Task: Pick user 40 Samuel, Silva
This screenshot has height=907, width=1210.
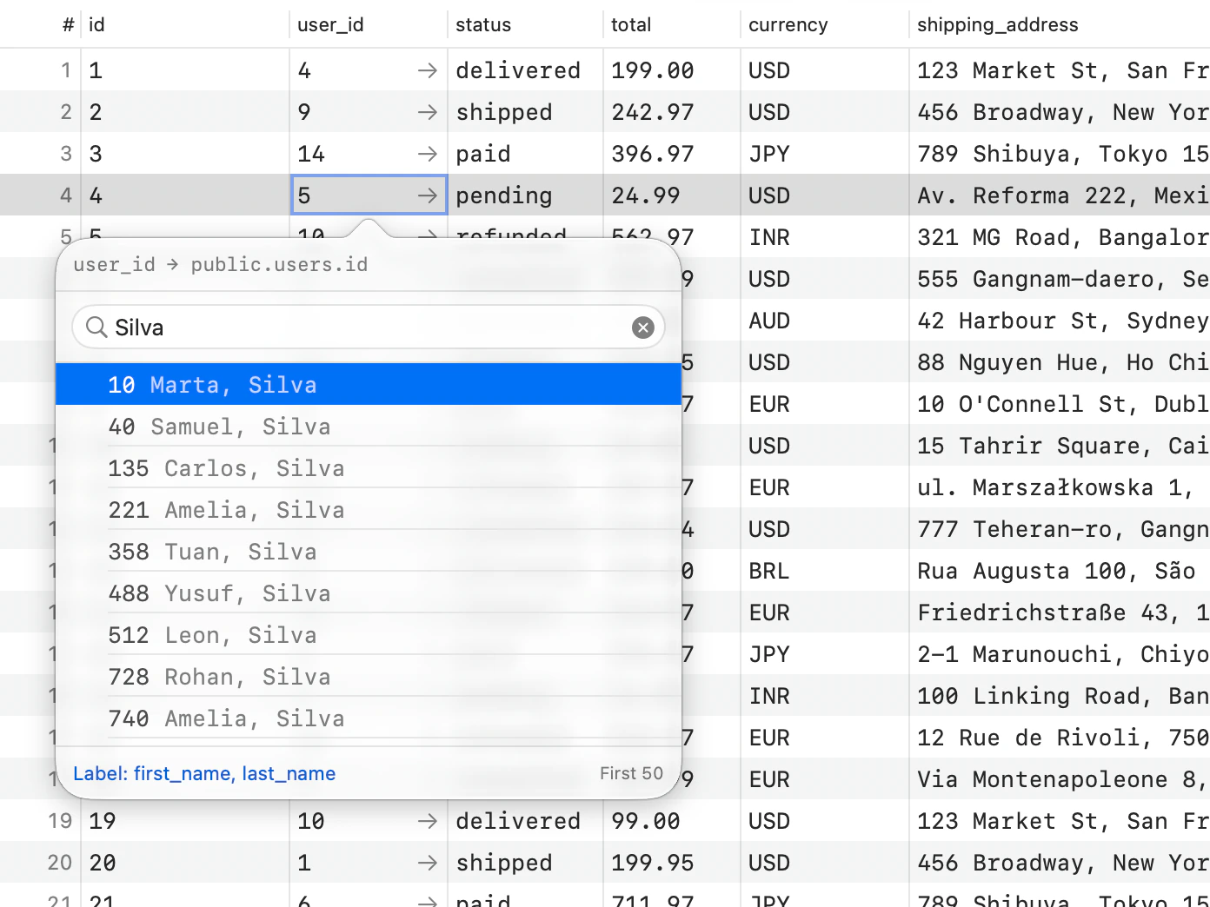Action: (x=369, y=427)
